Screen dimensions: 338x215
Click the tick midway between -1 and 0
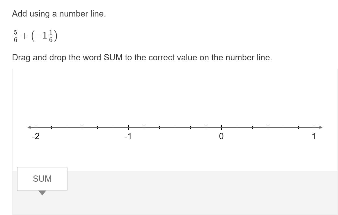click(x=175, y=127)
